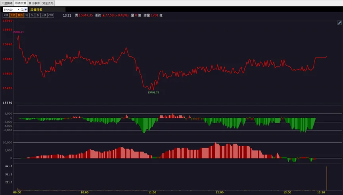This screenshot has width=343, height=195.
Task: Click the tall volume bar at 13:30
Action: point(327,178)
